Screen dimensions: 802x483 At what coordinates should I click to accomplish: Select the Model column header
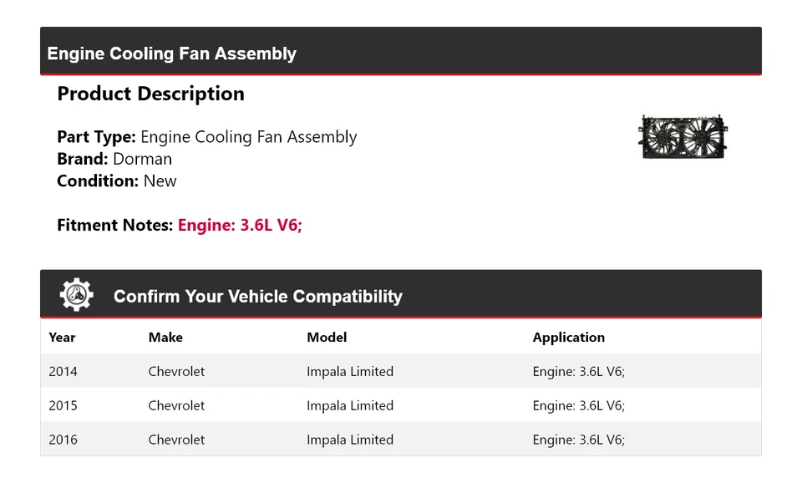[327, 338]
